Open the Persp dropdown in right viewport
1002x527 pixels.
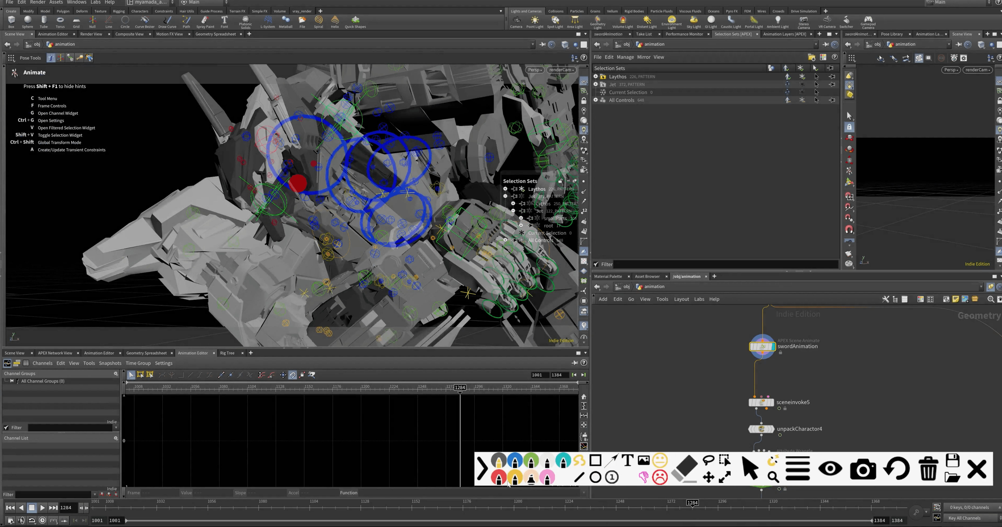951,70
